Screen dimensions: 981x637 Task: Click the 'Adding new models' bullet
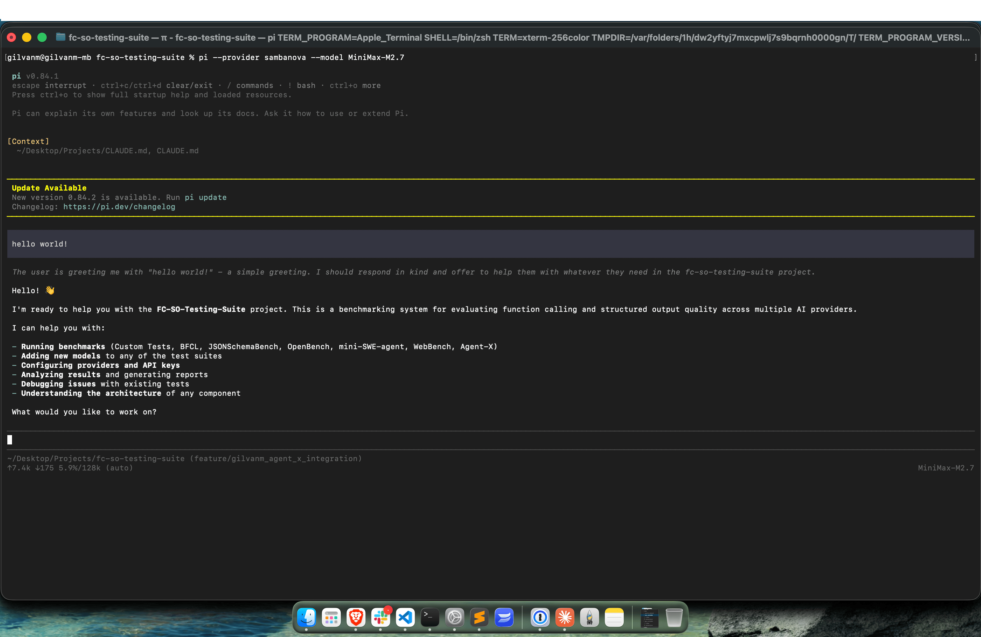(117, 356)
